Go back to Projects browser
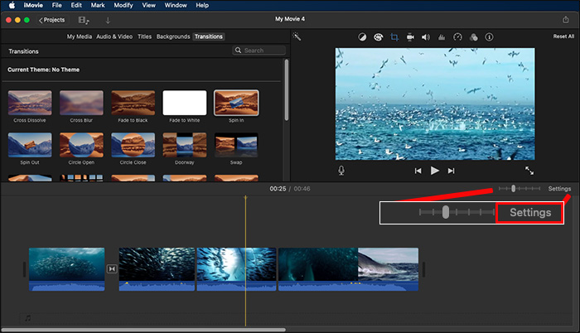Image resolution: width=580 pixels, height=333 pixels. 51,19
